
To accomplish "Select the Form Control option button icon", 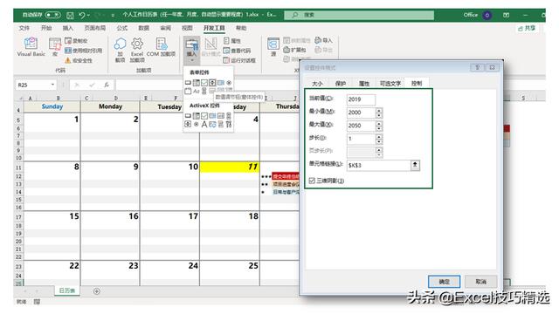I will click(x=229, y=83).
